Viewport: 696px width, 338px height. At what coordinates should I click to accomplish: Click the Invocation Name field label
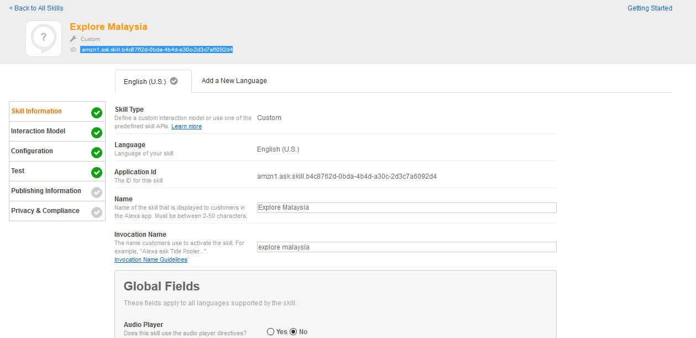tap(140, 235)
